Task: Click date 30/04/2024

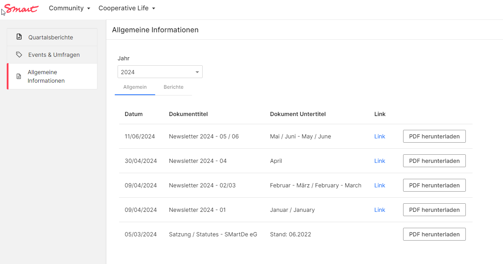Action: [141, 161]
